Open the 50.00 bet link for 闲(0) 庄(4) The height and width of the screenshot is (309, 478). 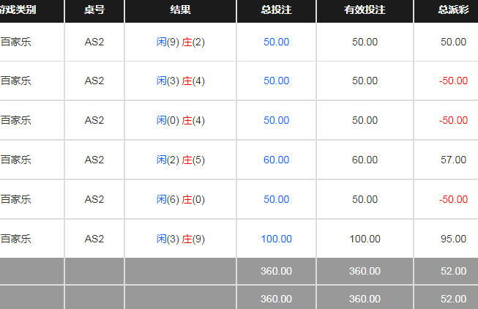click(276, 120)
